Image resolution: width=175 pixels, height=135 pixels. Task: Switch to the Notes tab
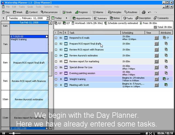click(115, 18)
